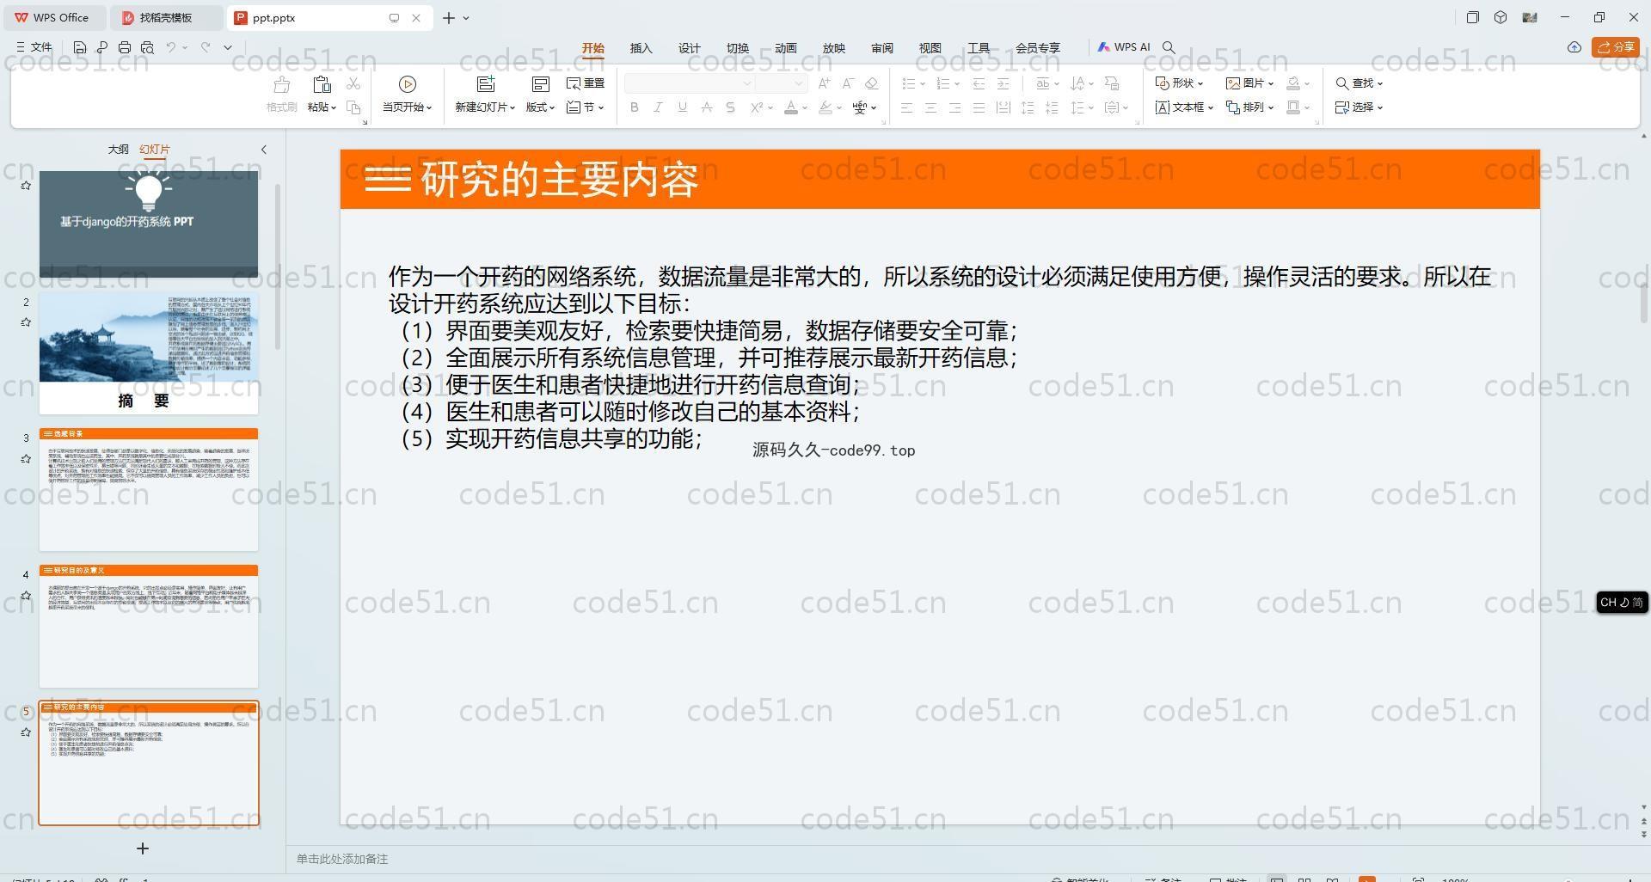This screenshot has width=1651, height=882.
Task: Toggle text shadow S button
Action: tap(730, 107)
